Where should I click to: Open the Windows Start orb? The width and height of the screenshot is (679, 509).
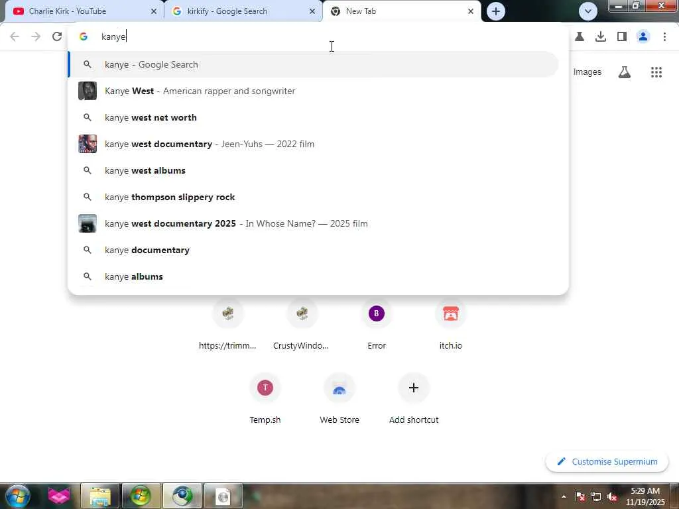pyautogui.click(x=18, y=496)
